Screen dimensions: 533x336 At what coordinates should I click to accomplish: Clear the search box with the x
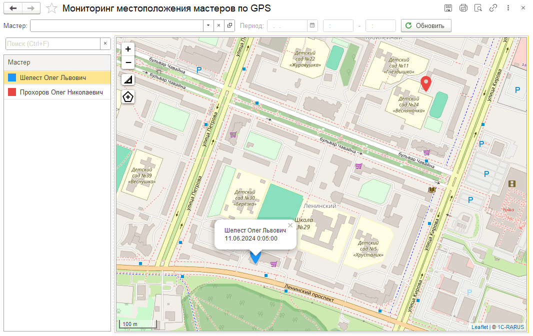105,43
